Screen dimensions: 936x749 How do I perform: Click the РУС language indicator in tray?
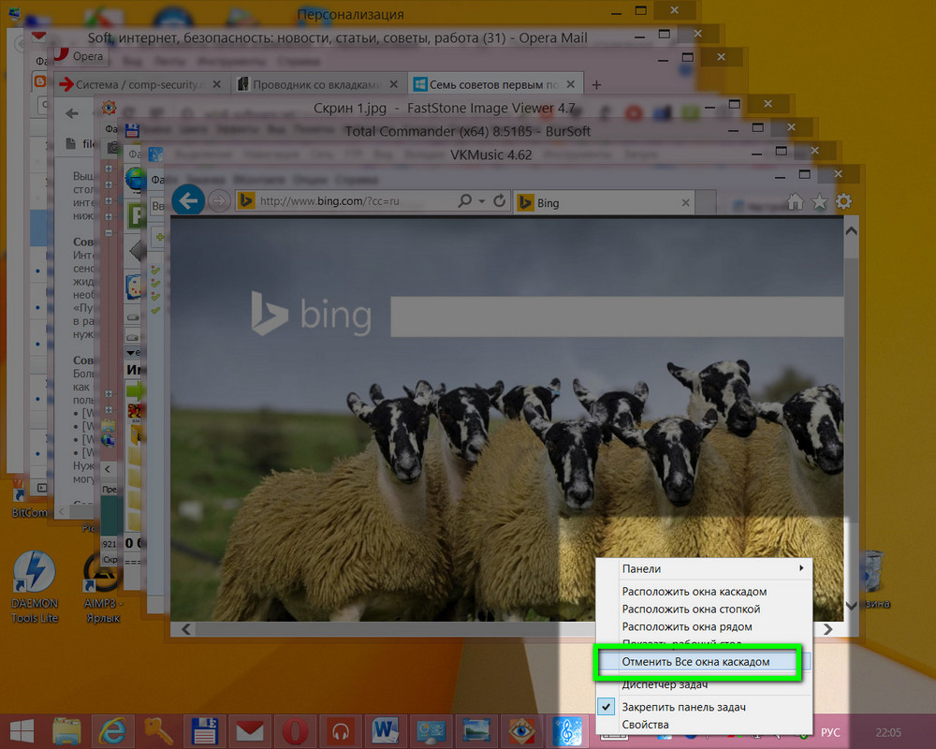pos(830,732)
